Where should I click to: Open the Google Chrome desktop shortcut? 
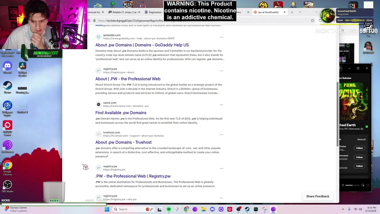pos(7,168)
